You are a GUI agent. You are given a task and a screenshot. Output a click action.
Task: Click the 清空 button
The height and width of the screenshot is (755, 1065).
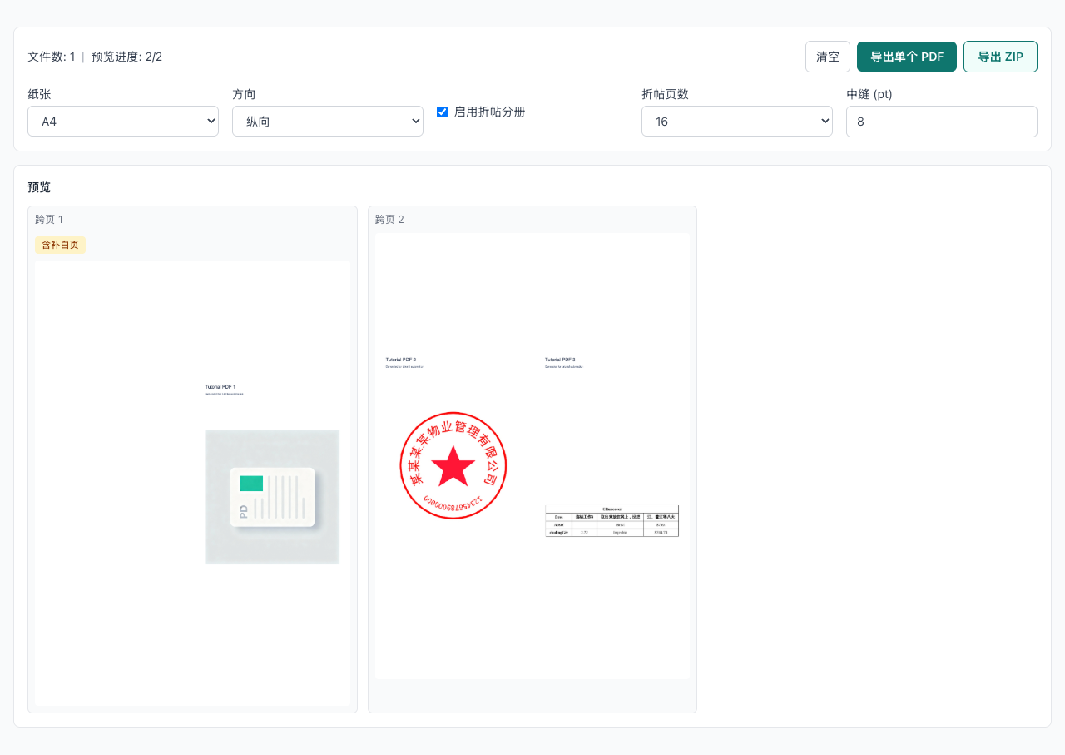click(827, 57)
